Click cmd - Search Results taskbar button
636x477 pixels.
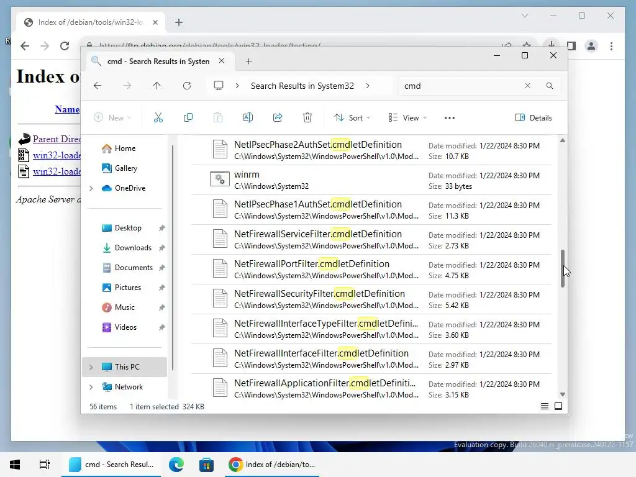(111, 465)
